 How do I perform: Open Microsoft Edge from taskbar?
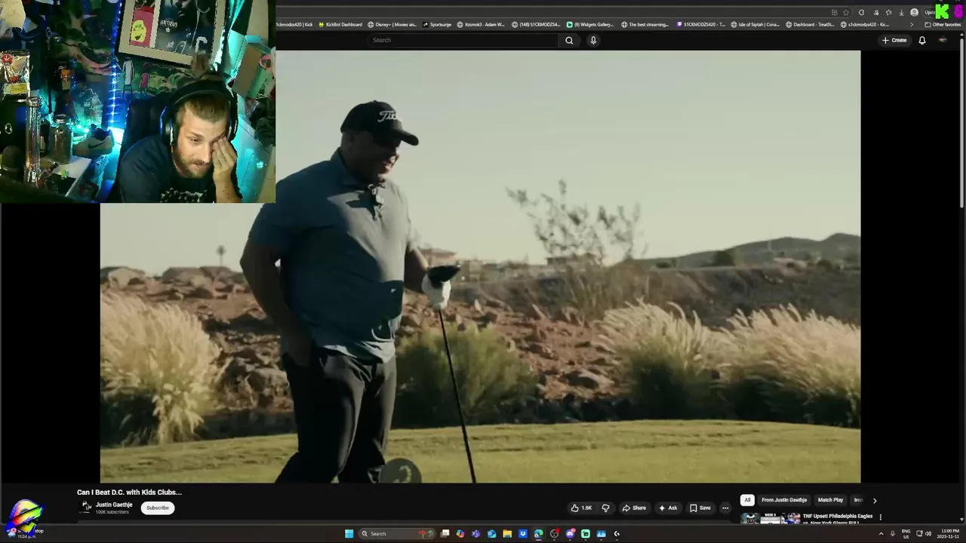[x=538, y=534]
